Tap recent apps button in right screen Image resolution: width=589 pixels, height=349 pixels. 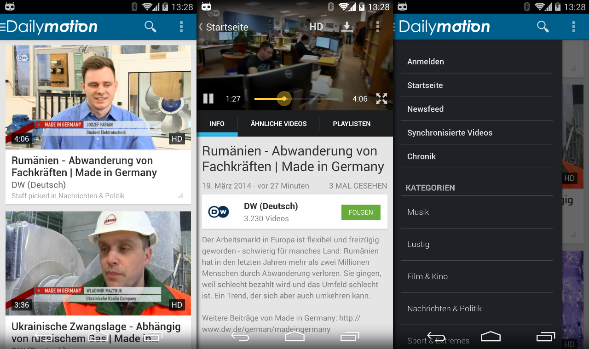pos(546,337)
